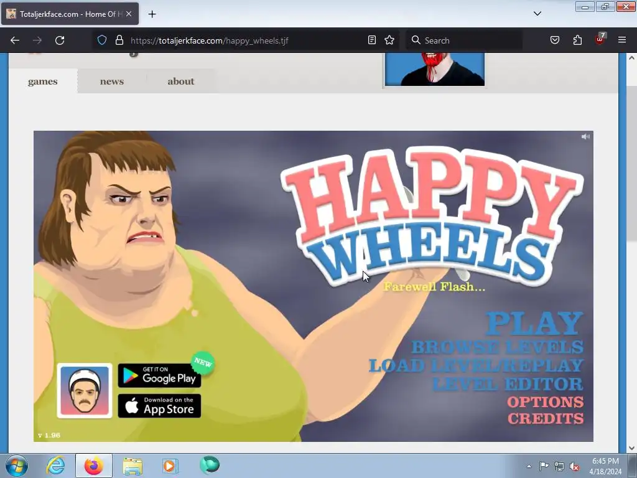
Task: Open the green globe app in taskbar
Action: tap(210, 465)
